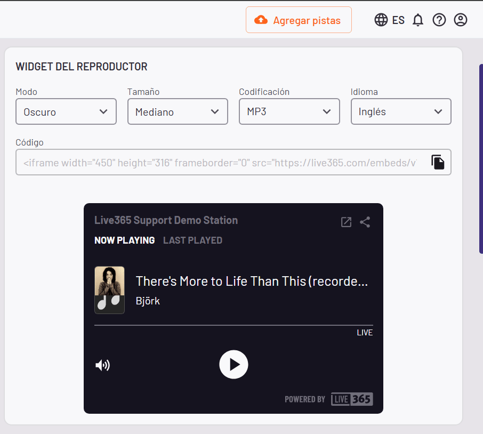The width and height of the screenshot is (483, 434).
Task: Open the player in a new window icon
Action: tap(346, 222)
